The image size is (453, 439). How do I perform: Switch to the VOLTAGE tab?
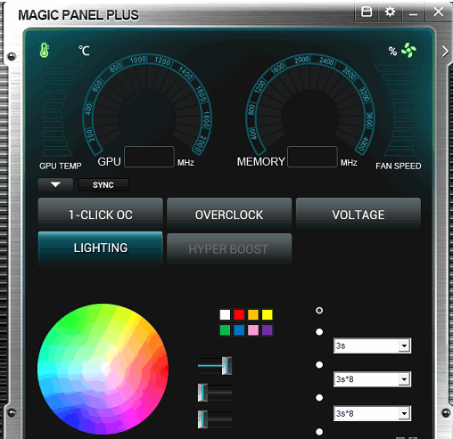358,215
